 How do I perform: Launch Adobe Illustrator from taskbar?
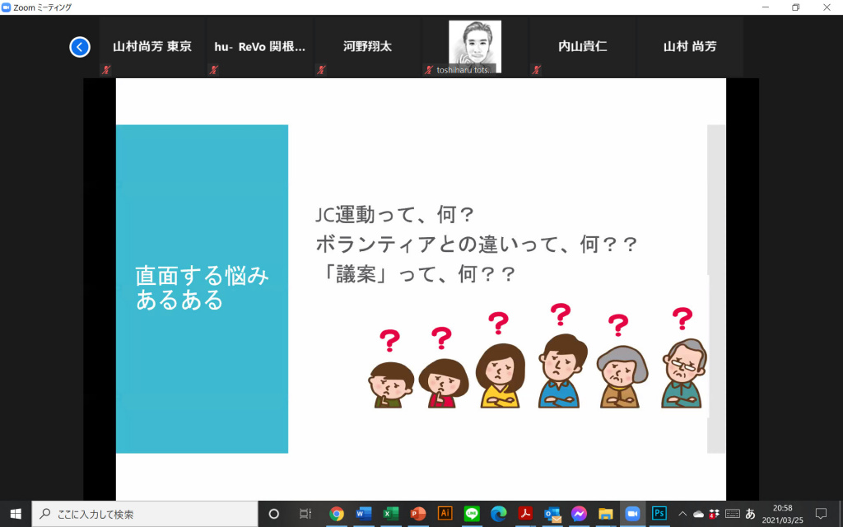(445, 513)
